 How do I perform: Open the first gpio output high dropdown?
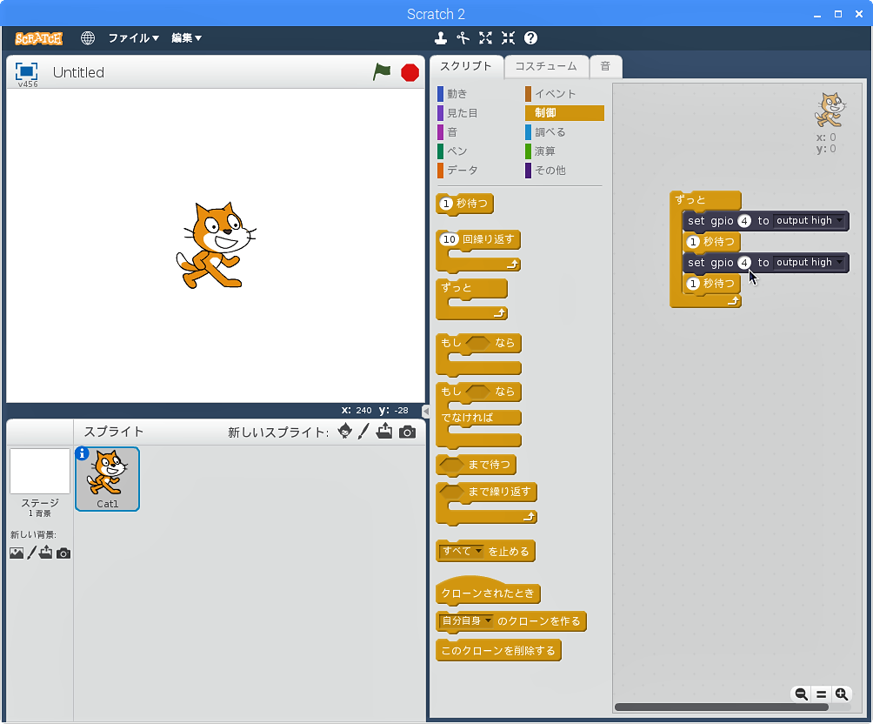839,221
